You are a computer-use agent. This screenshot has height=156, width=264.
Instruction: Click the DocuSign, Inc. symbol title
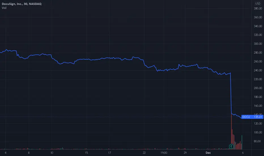[22, 4]
